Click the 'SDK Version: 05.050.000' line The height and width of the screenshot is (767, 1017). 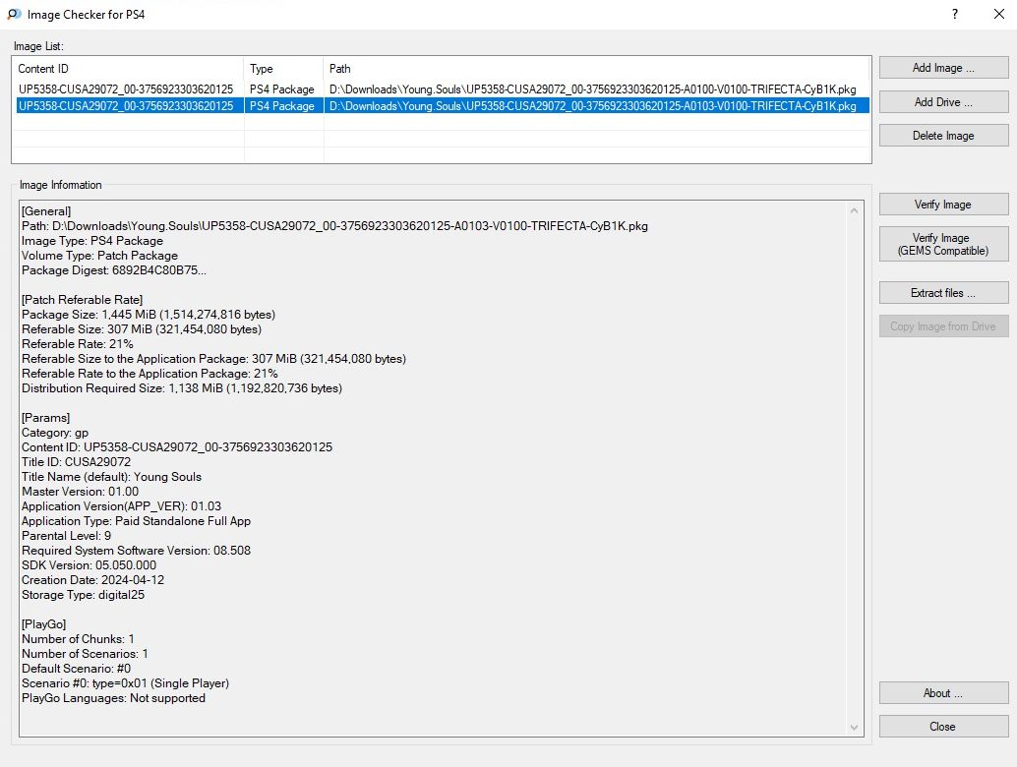(89, 565)
